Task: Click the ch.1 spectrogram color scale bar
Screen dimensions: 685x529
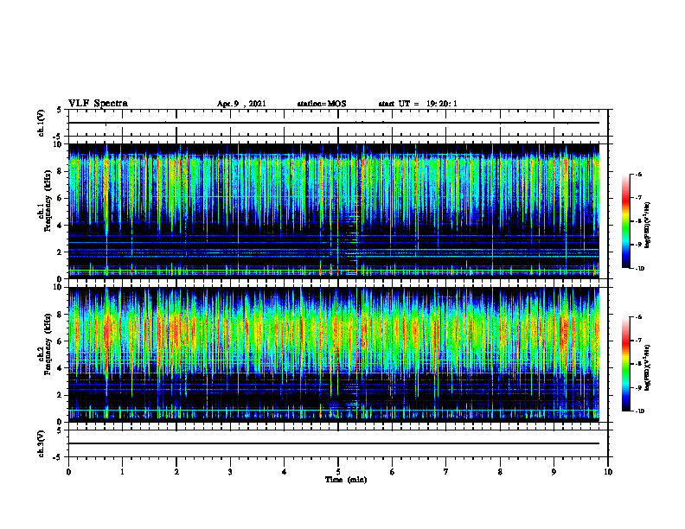Action: coord(626,221)
